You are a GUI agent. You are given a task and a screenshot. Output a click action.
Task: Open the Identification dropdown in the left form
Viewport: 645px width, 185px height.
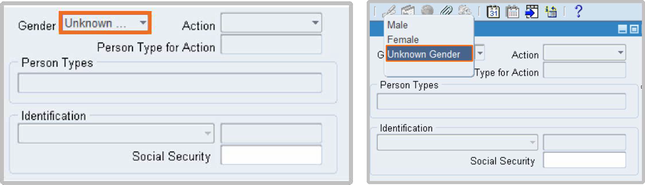116,133
